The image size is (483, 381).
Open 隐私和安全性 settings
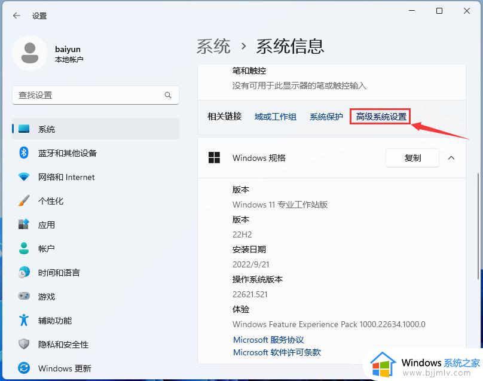coord(96,344)
